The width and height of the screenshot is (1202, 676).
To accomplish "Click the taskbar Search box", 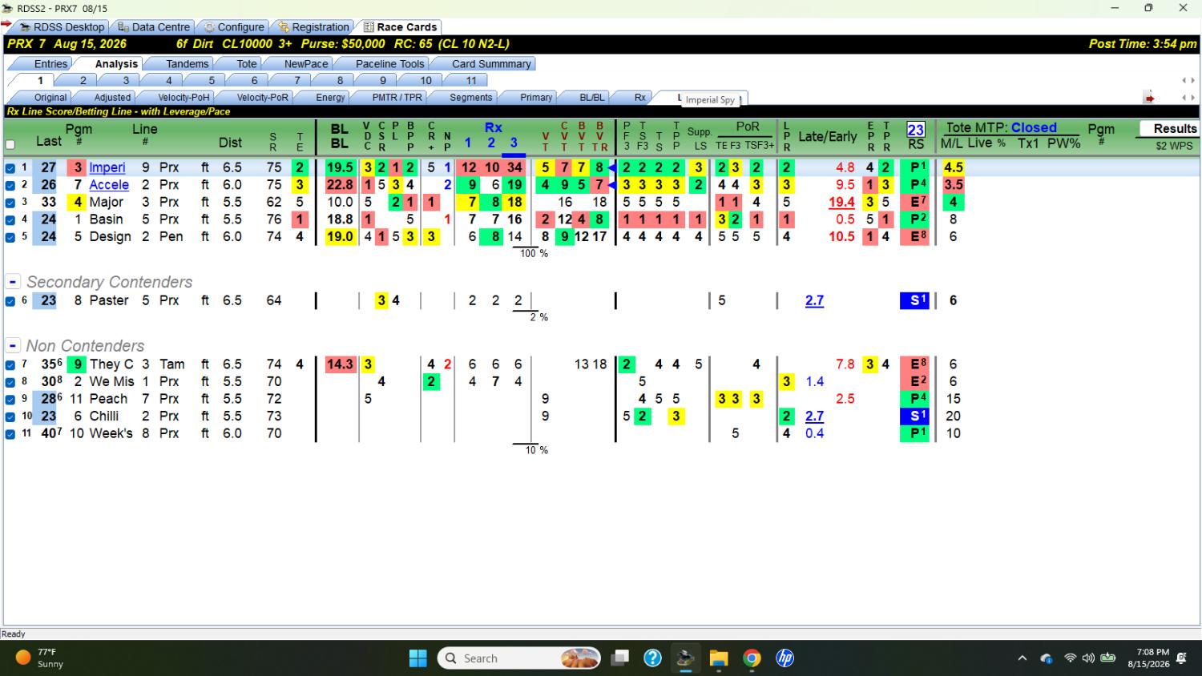I will [519, 658].
